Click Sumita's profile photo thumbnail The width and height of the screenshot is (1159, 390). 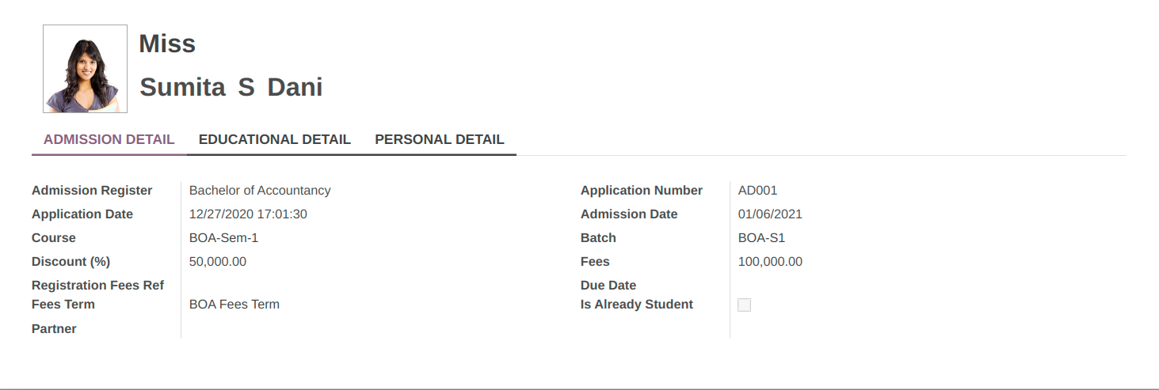click(85, 69)
